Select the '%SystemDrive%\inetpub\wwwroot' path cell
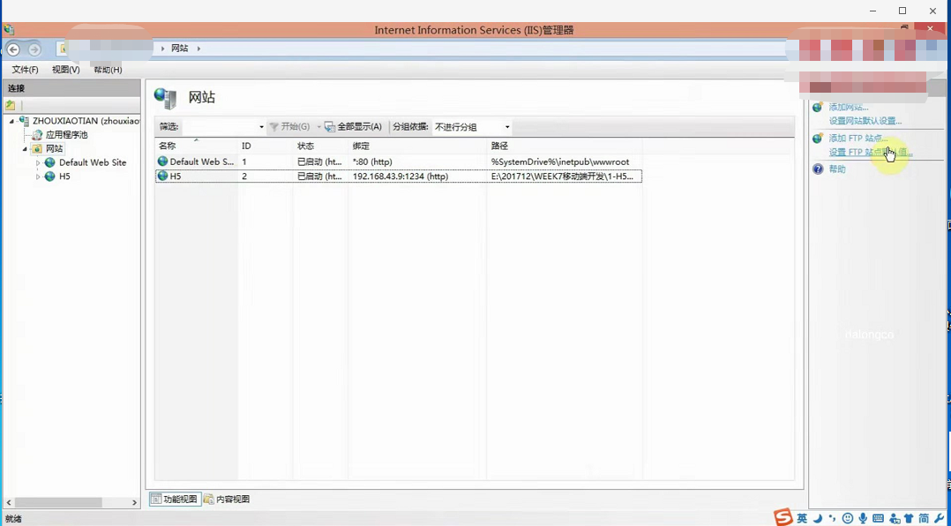This screenshot has height=526, width=951. [x=560, y=162]
